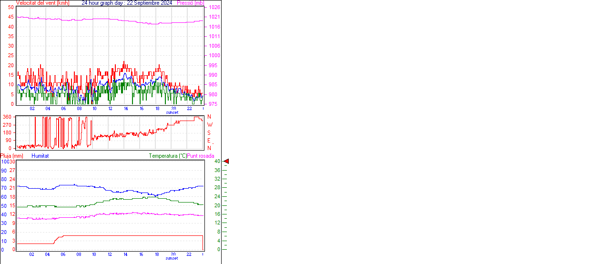Click the E compass label on direction graph
This screenshot has height=264, width=610.
point(209,141)
